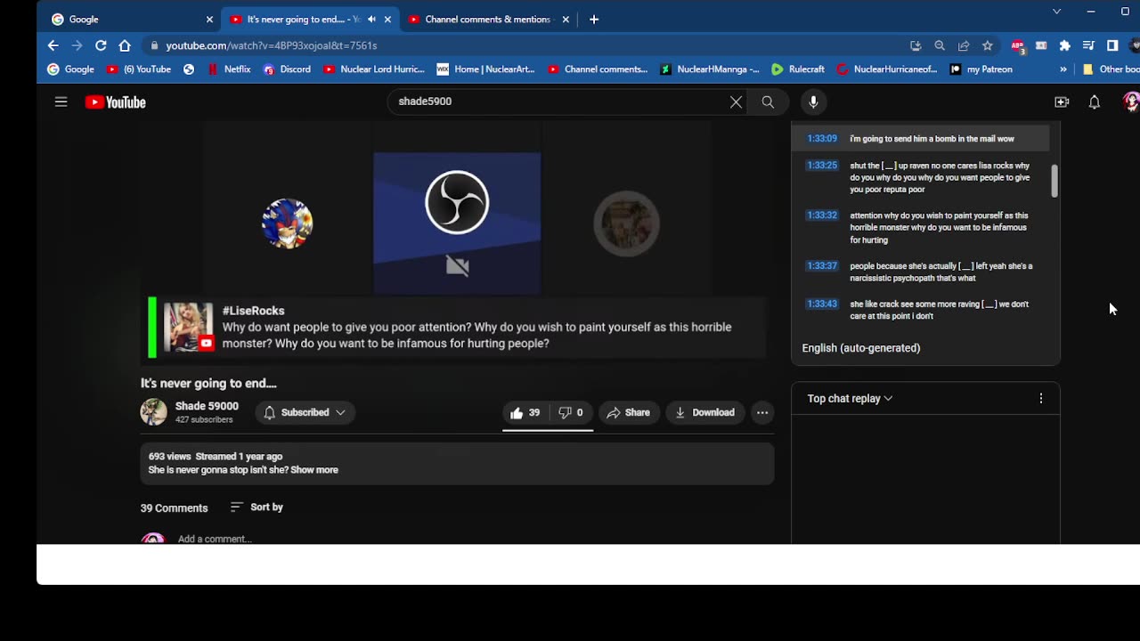
Task: Open the YouTube guide hamburger menu
Action: pyautogui.click(x=61, y=101)
